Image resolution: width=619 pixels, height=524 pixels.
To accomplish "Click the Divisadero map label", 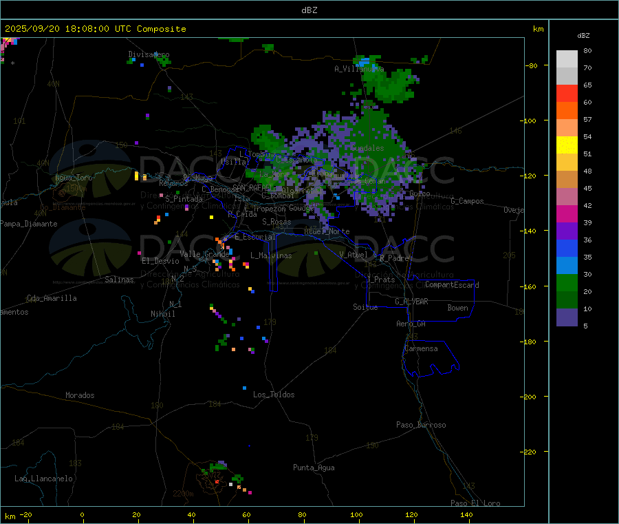I will (149, 54).
